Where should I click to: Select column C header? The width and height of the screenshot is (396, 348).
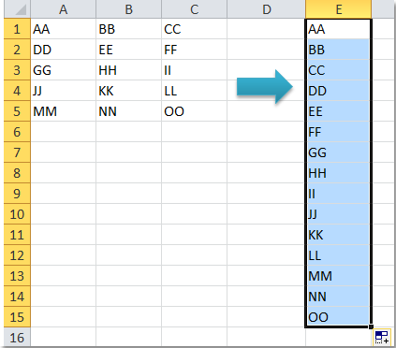point(194,9)
